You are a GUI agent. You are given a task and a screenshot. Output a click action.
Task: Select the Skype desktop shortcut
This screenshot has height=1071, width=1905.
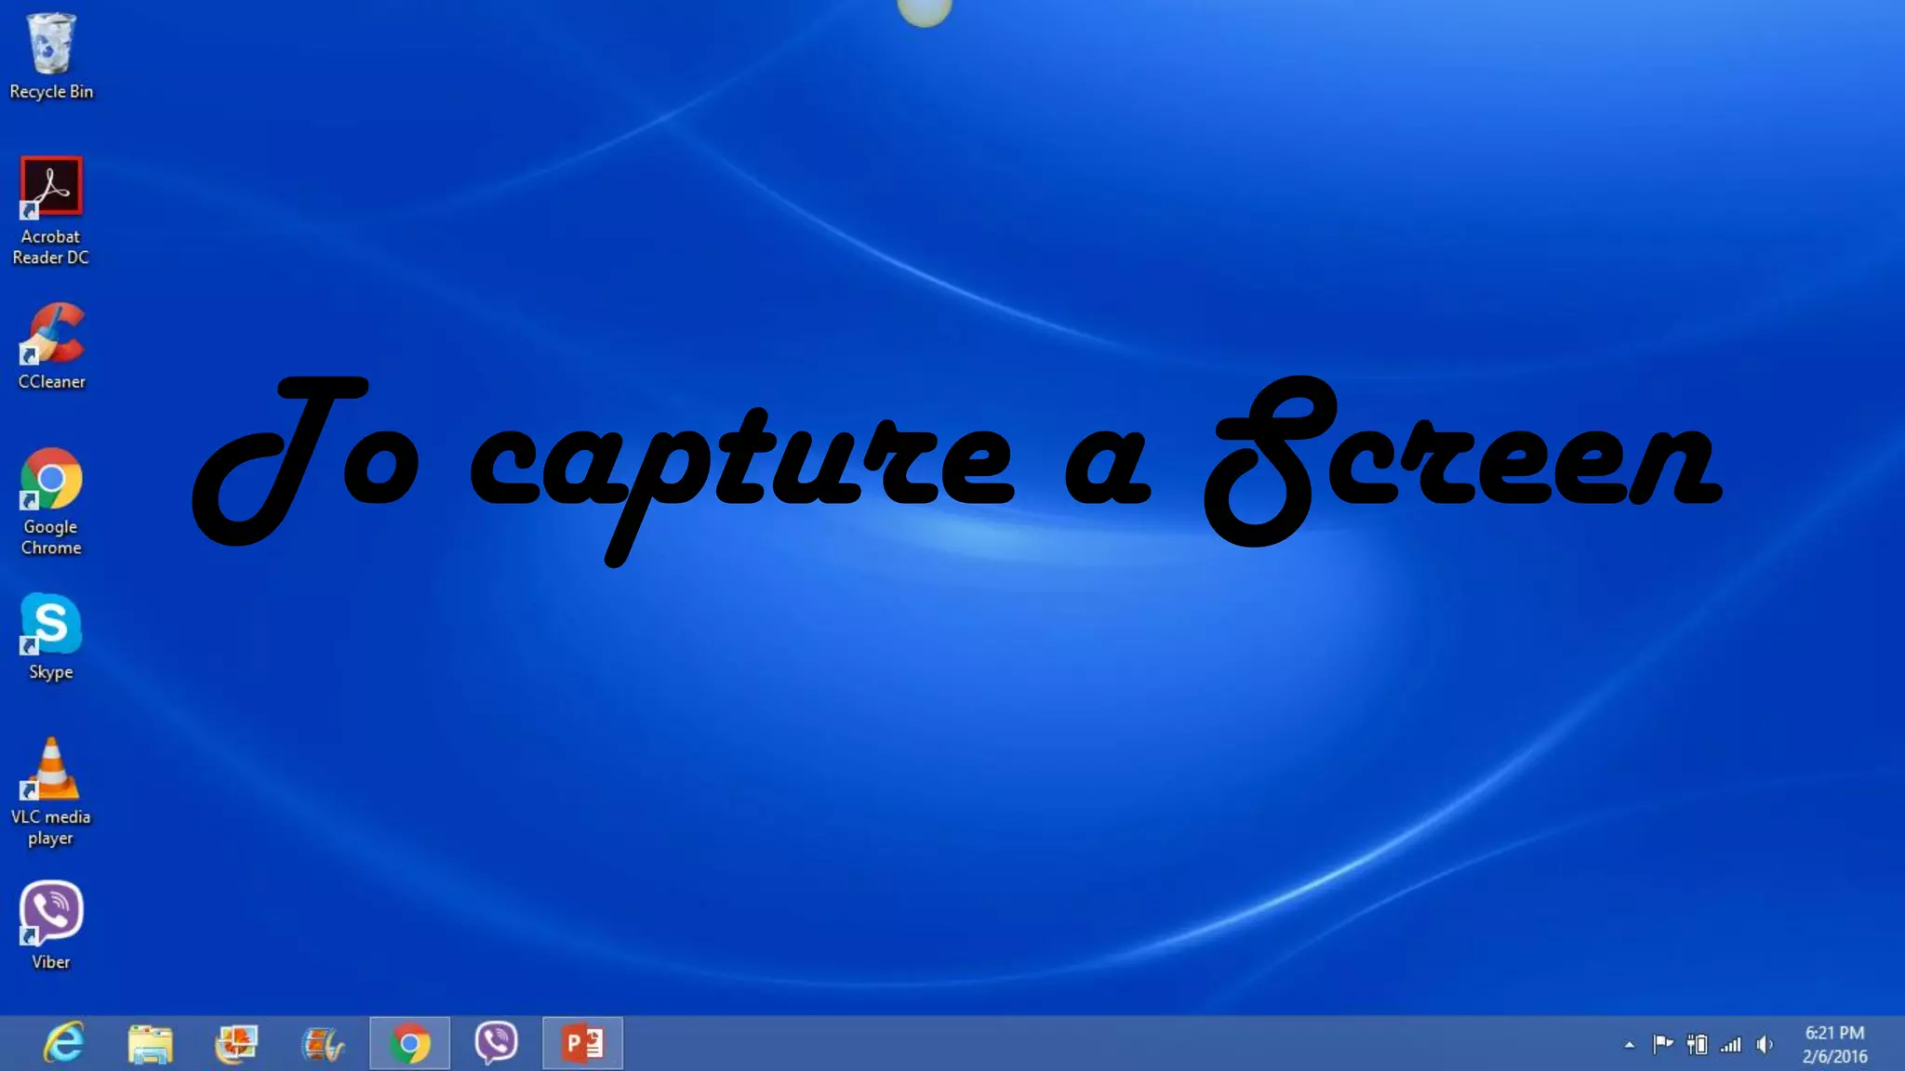point(51,637)
